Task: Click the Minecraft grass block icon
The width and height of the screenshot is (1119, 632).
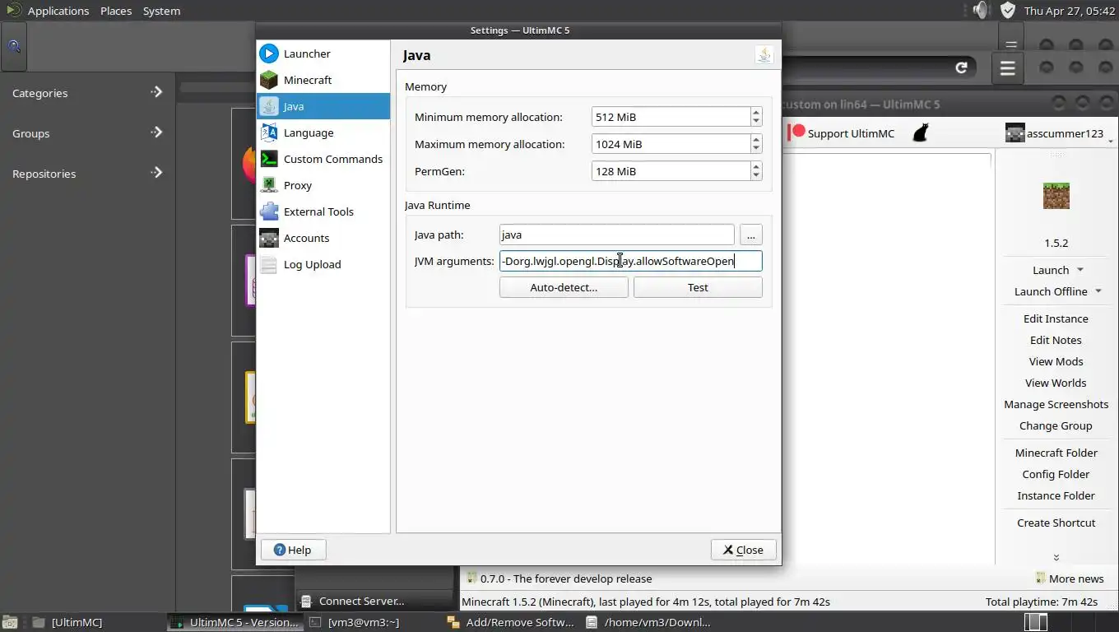Action: (269, 80)
